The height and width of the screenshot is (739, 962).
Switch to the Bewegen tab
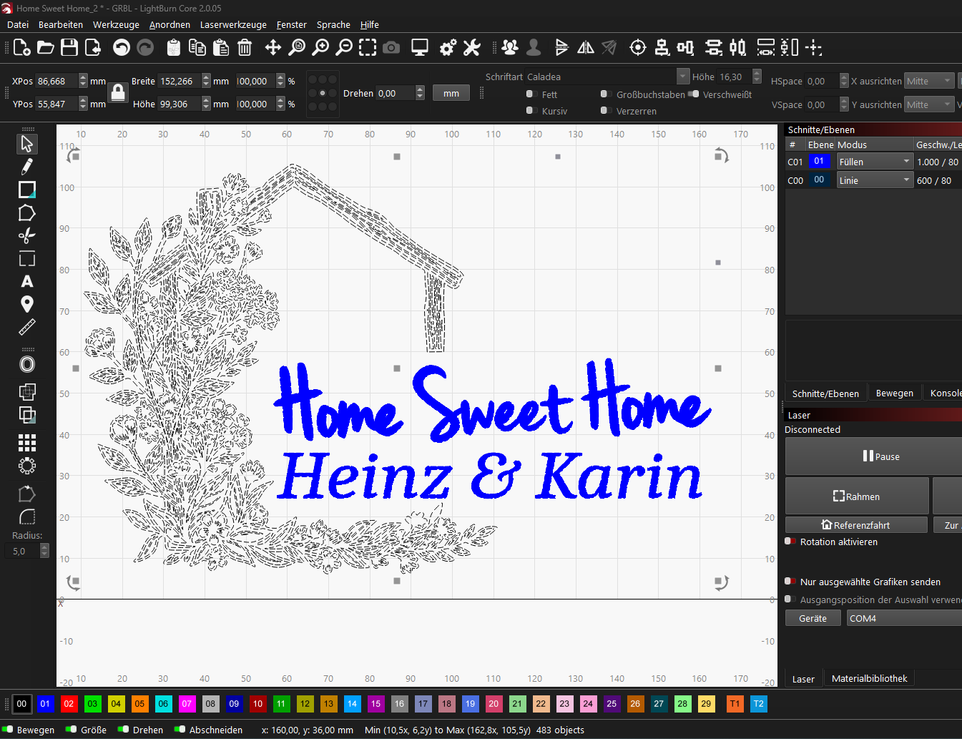894,393
